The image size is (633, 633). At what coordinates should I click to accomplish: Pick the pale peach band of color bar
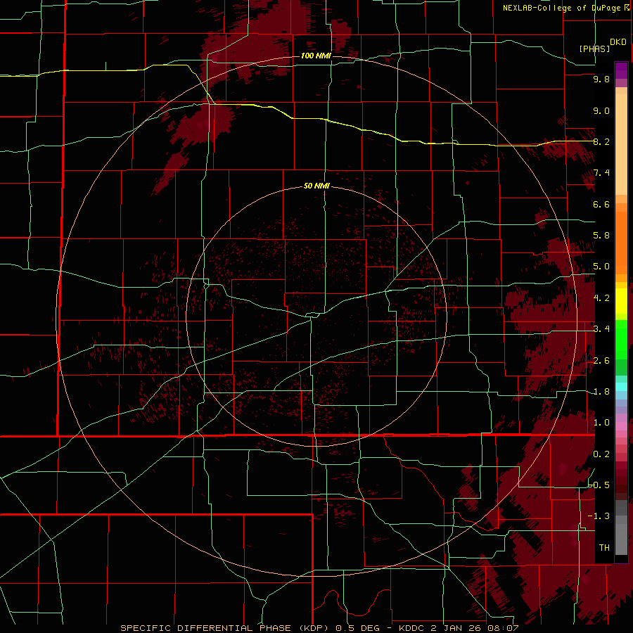pyautogui.click(x=621, y=144)
